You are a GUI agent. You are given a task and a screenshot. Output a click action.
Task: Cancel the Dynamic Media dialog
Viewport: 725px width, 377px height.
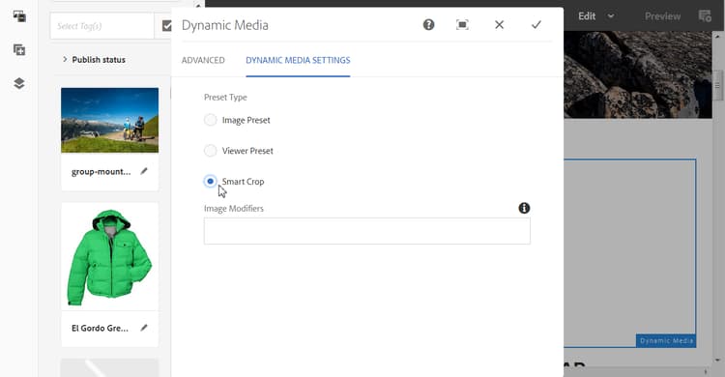500,24
